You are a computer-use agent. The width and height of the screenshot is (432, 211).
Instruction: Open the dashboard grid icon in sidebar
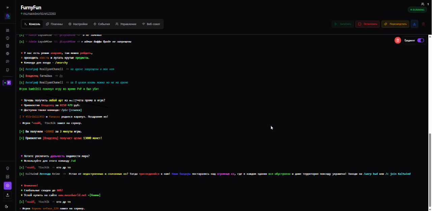[7, 30]
